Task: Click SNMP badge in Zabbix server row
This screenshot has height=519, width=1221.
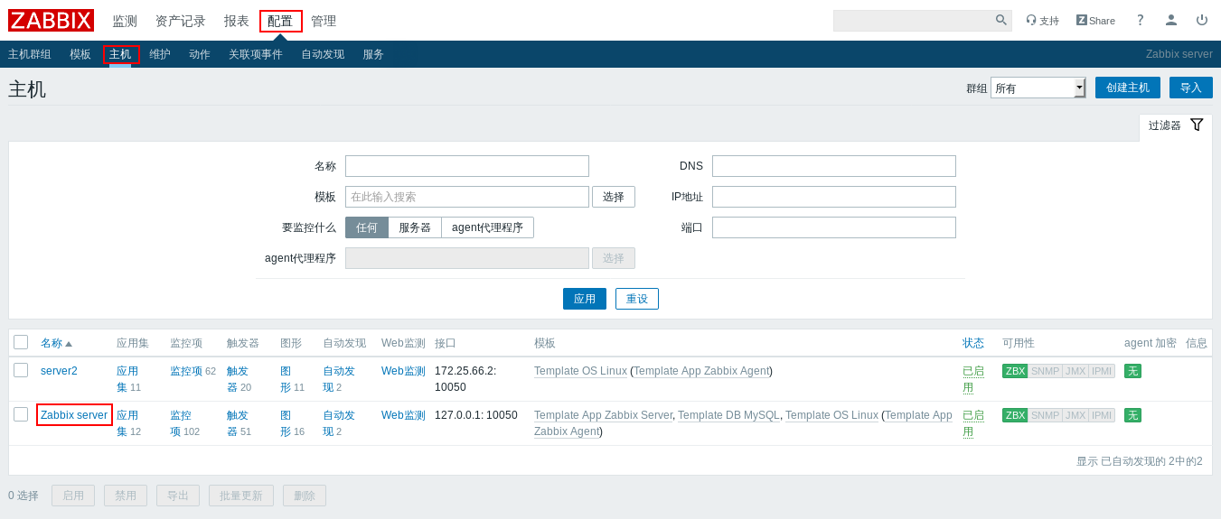Action: coord(1045,415)
